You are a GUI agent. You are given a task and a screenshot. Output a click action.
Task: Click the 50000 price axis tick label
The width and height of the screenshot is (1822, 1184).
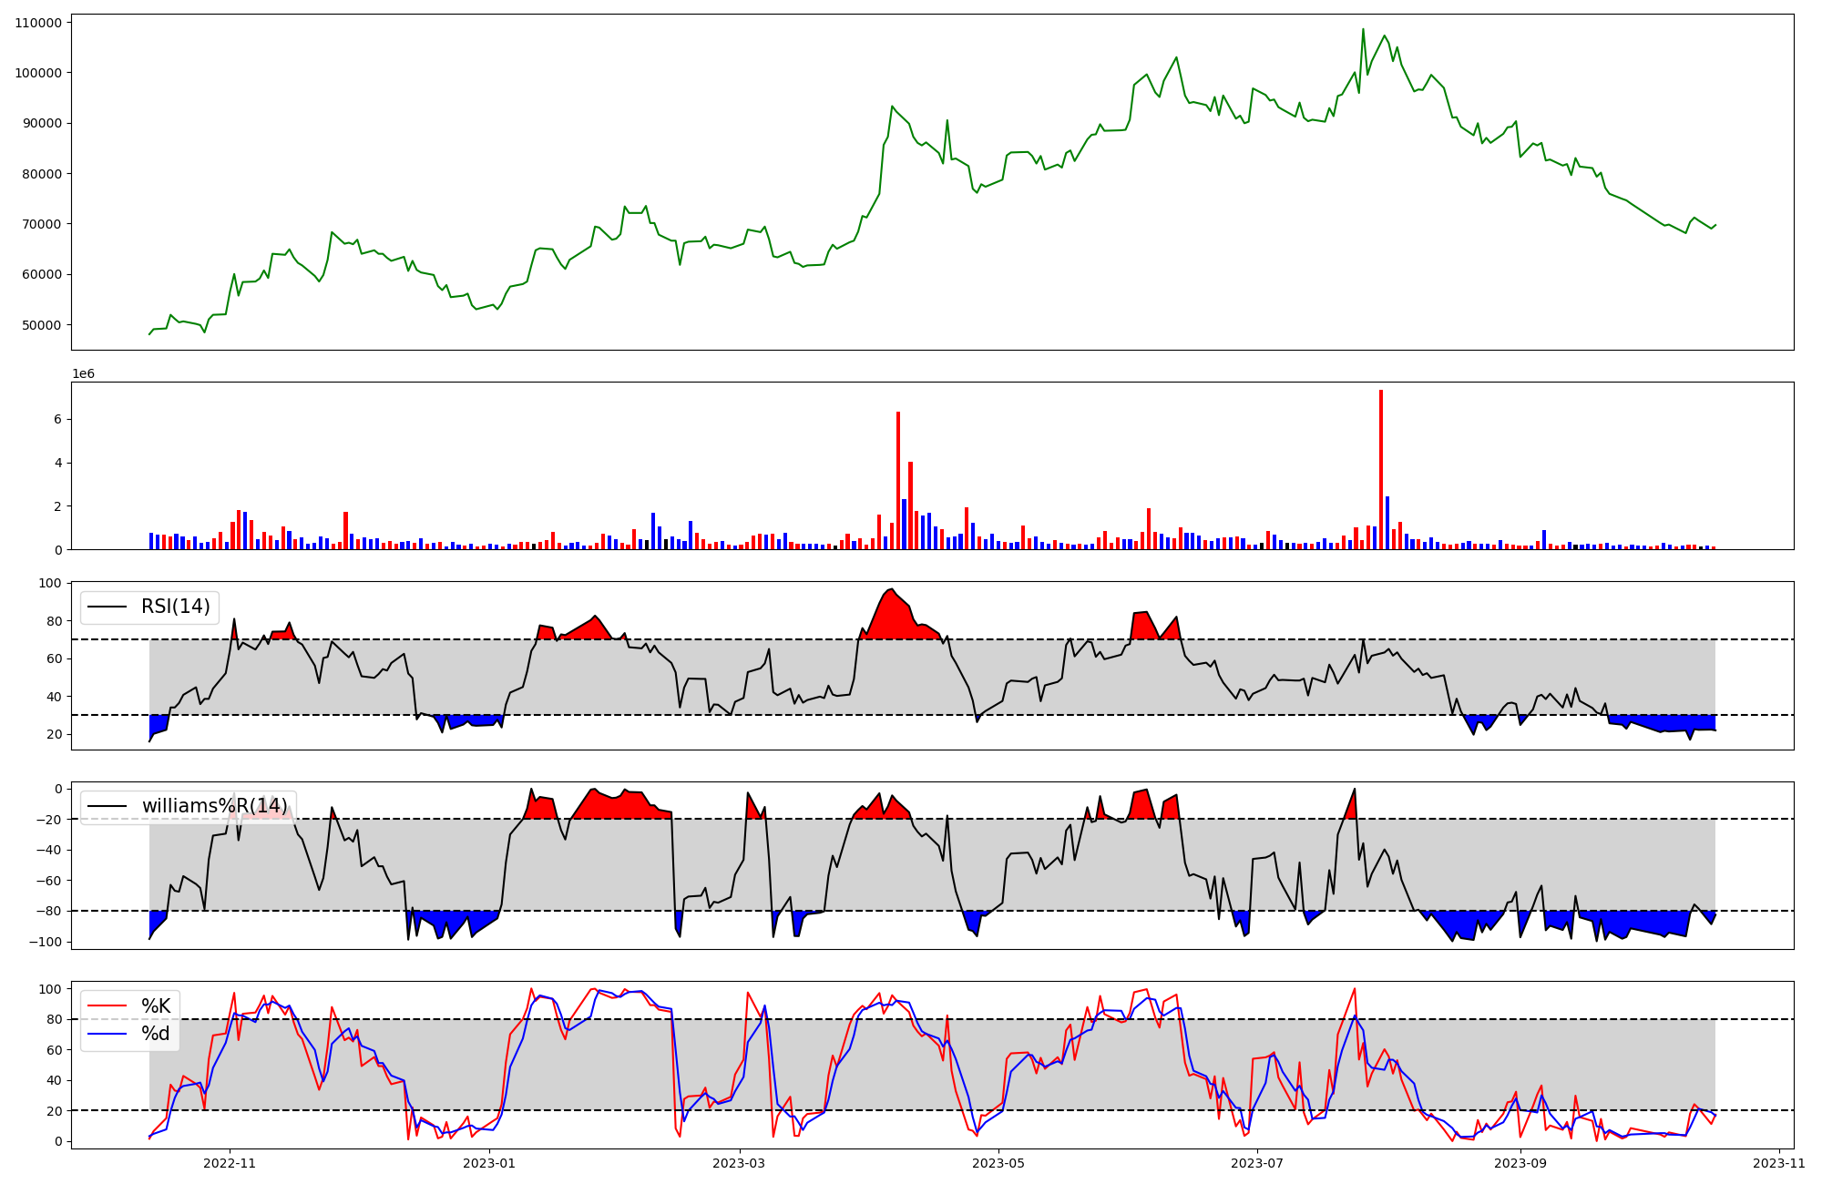[x=42, y=325]
